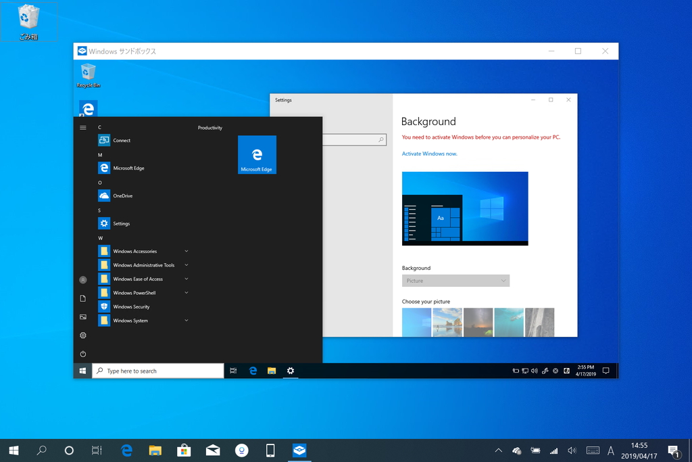This screenshot has width=692, height=462.
Task: Click host clock showing 14:55
Action: (639, 451)
